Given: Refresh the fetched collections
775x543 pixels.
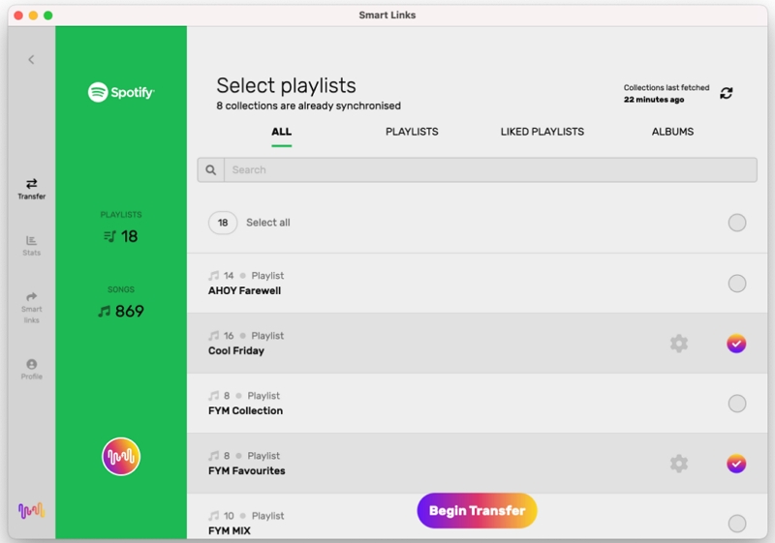Looking at the screenshot, I should [727, 93].
